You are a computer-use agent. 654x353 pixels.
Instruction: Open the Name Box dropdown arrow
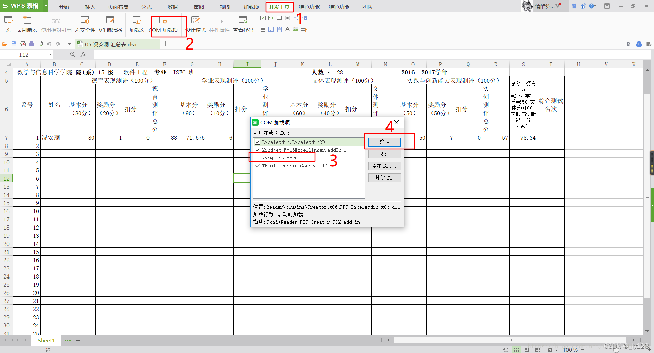(x=51, y=55)
